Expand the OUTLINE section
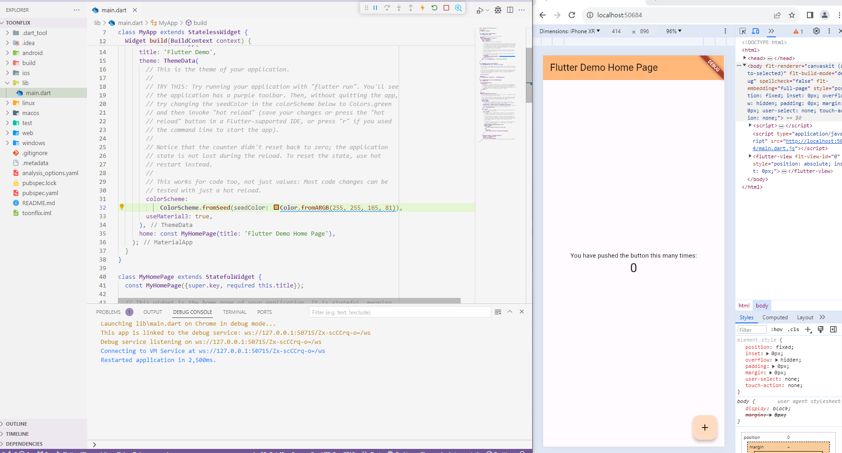The image size is (842, 453). pyautogui.click(x=16, y=424)
